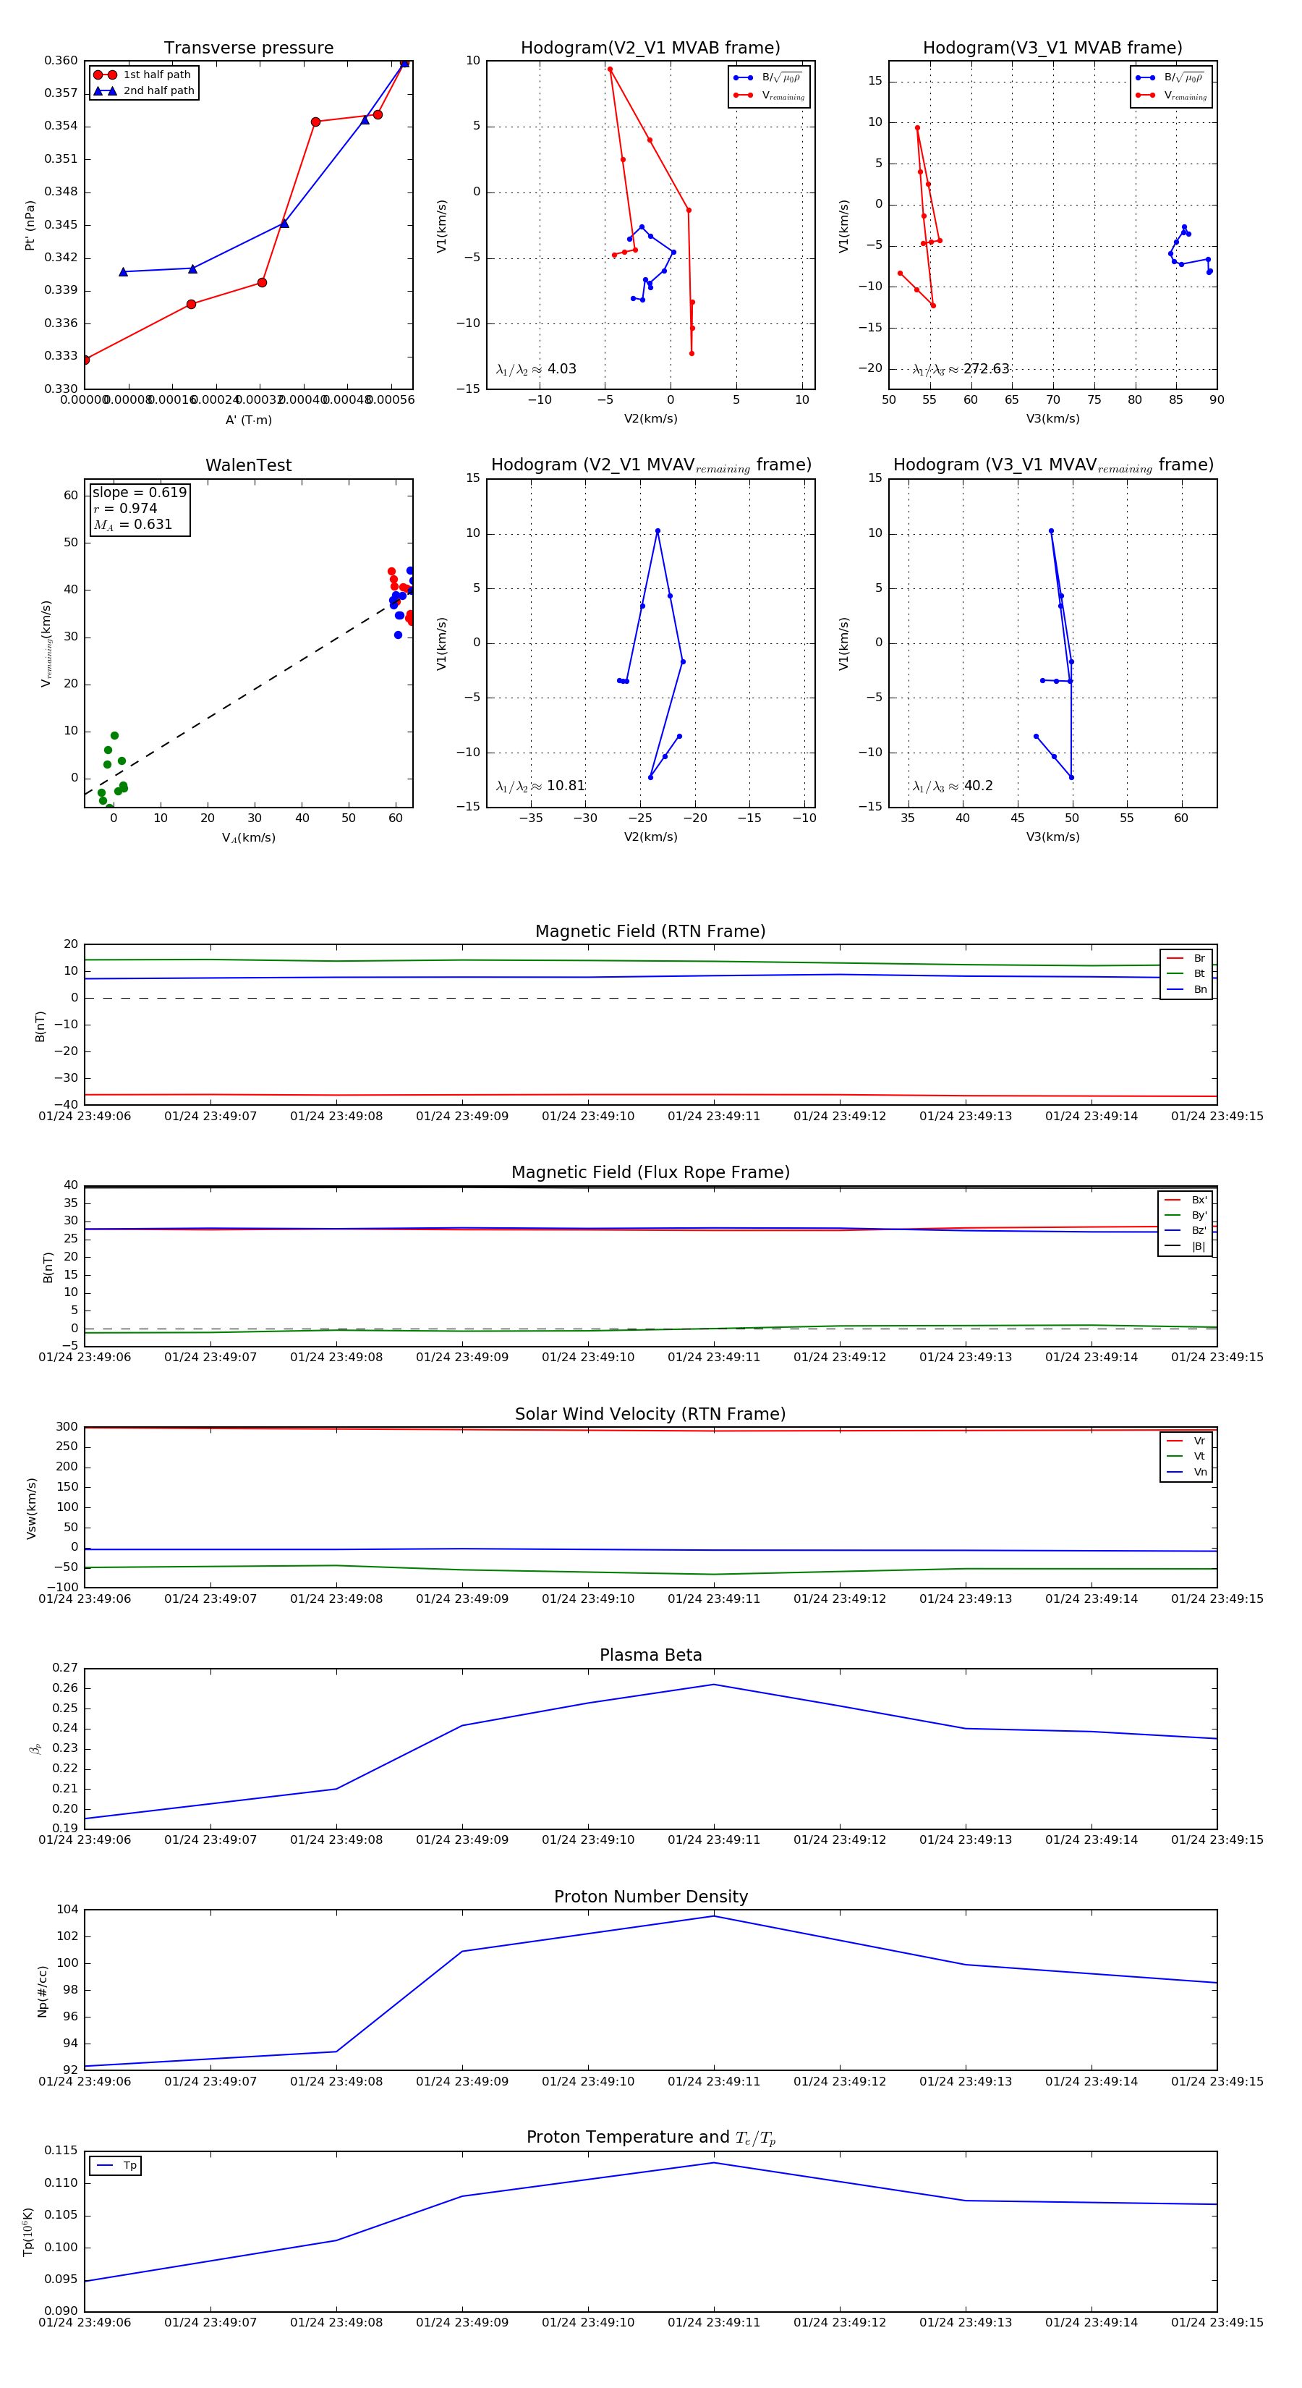
Task: Click the Hodogram (V2_V1 MVAV remaining frame) title
Action: (650, 465)
